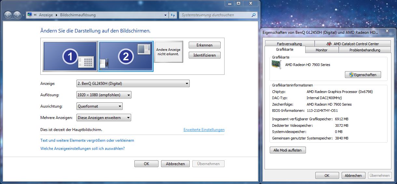Click the AMD logo icon on the tab
This screenshot has width=397, height=184.
tap(329, 44)
